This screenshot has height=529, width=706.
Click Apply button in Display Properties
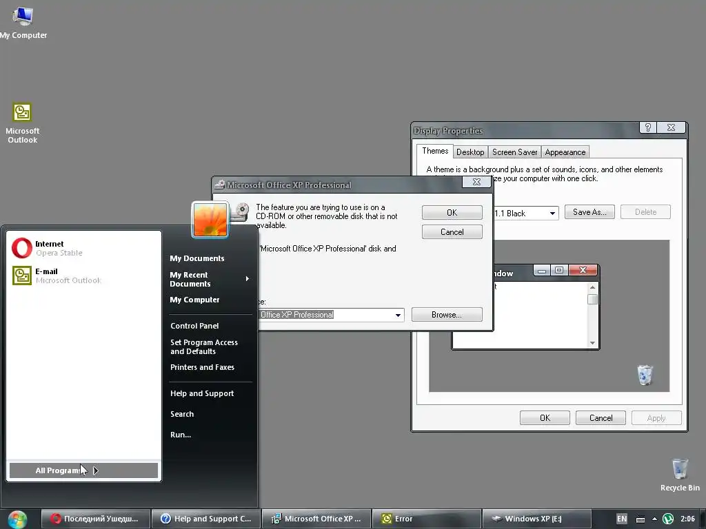tap(656, 418)
